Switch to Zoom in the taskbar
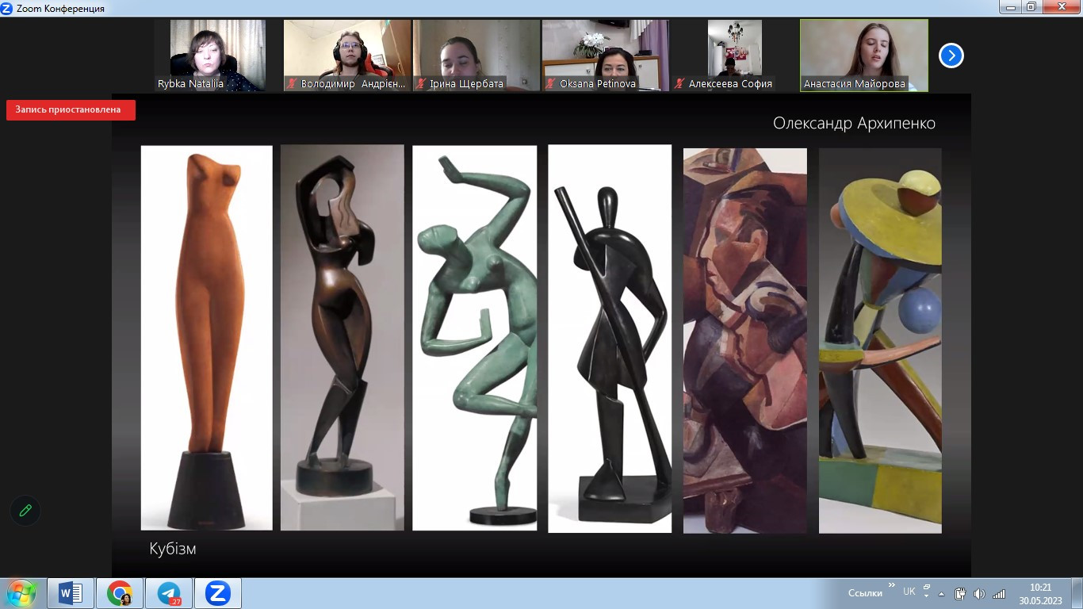 point(217,593)
